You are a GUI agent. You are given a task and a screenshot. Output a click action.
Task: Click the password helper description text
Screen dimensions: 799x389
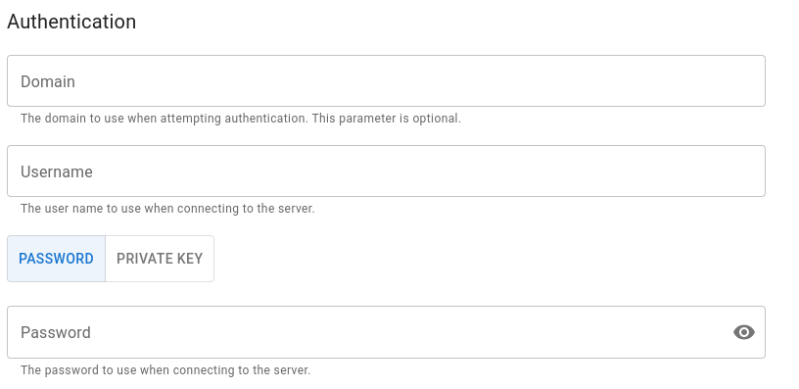[x=165, y=370]
